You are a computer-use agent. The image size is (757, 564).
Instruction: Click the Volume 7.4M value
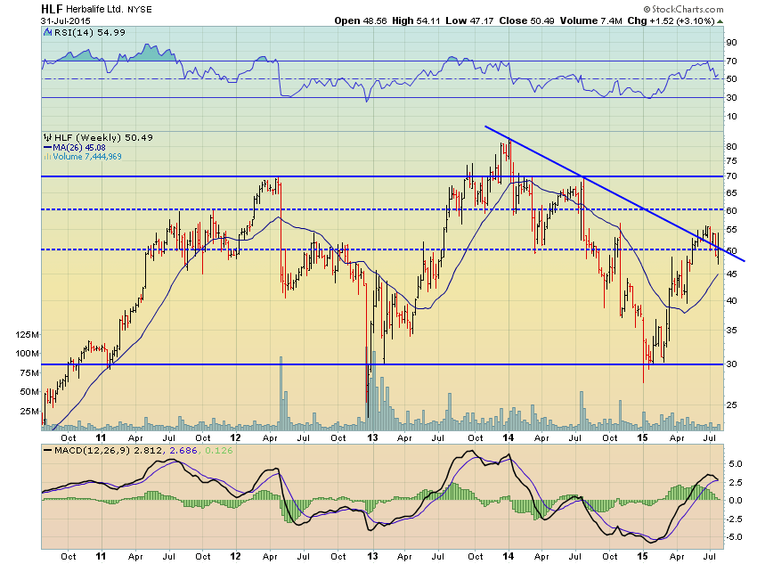pyautogui.click(x=591, y=20)
